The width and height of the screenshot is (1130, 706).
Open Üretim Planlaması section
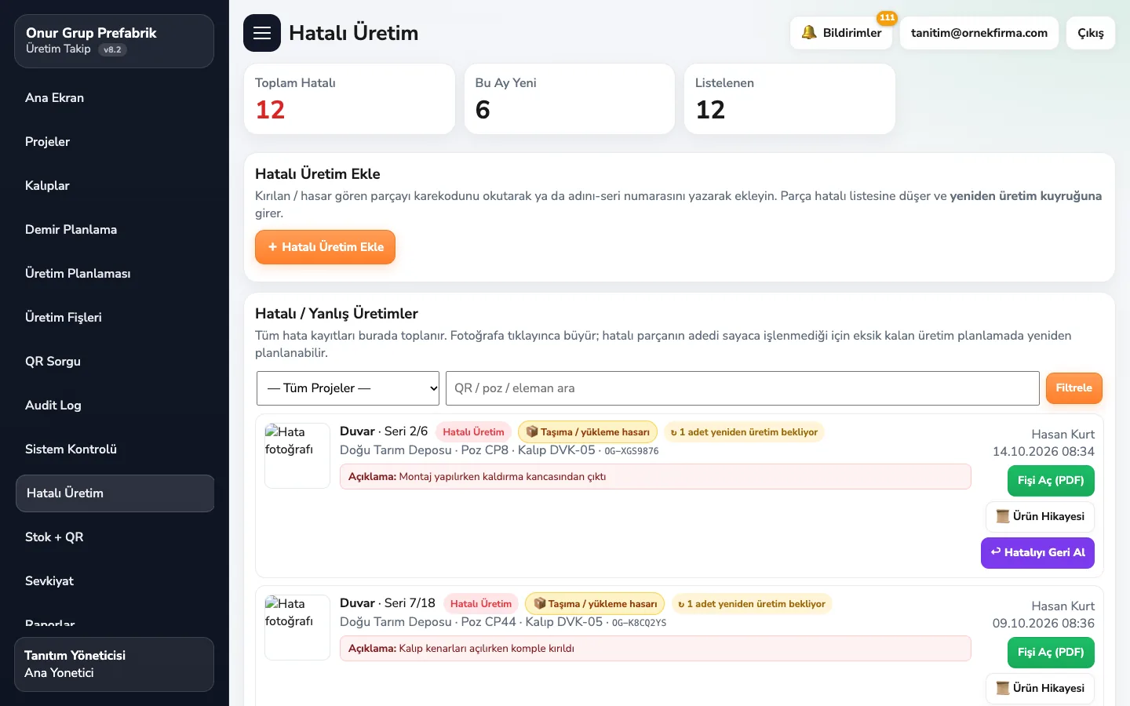115,274
